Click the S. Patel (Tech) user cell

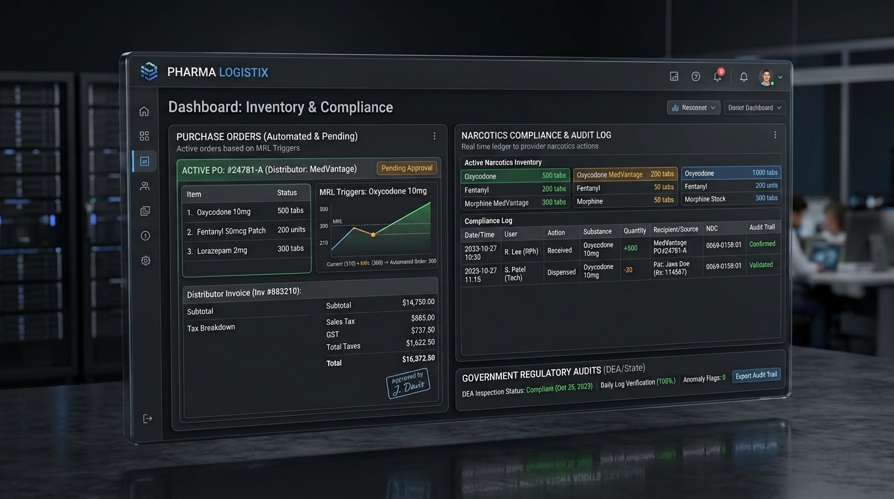click(522, 274)
